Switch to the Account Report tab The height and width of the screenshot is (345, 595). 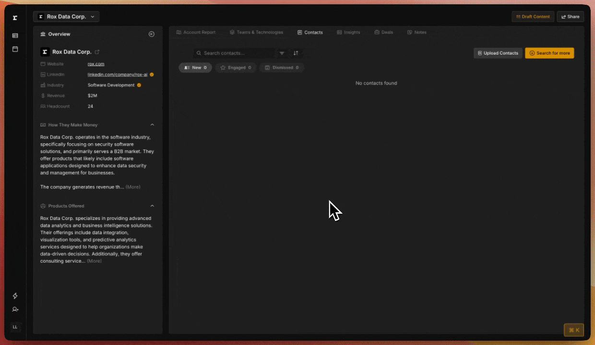pyautogui.click(x=196, y=33)
